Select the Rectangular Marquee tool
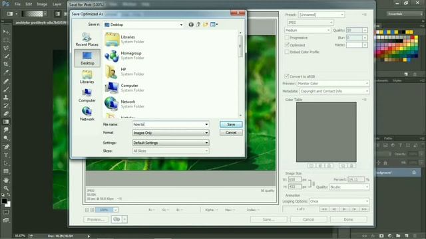The image size is (426, 239). 6,40
